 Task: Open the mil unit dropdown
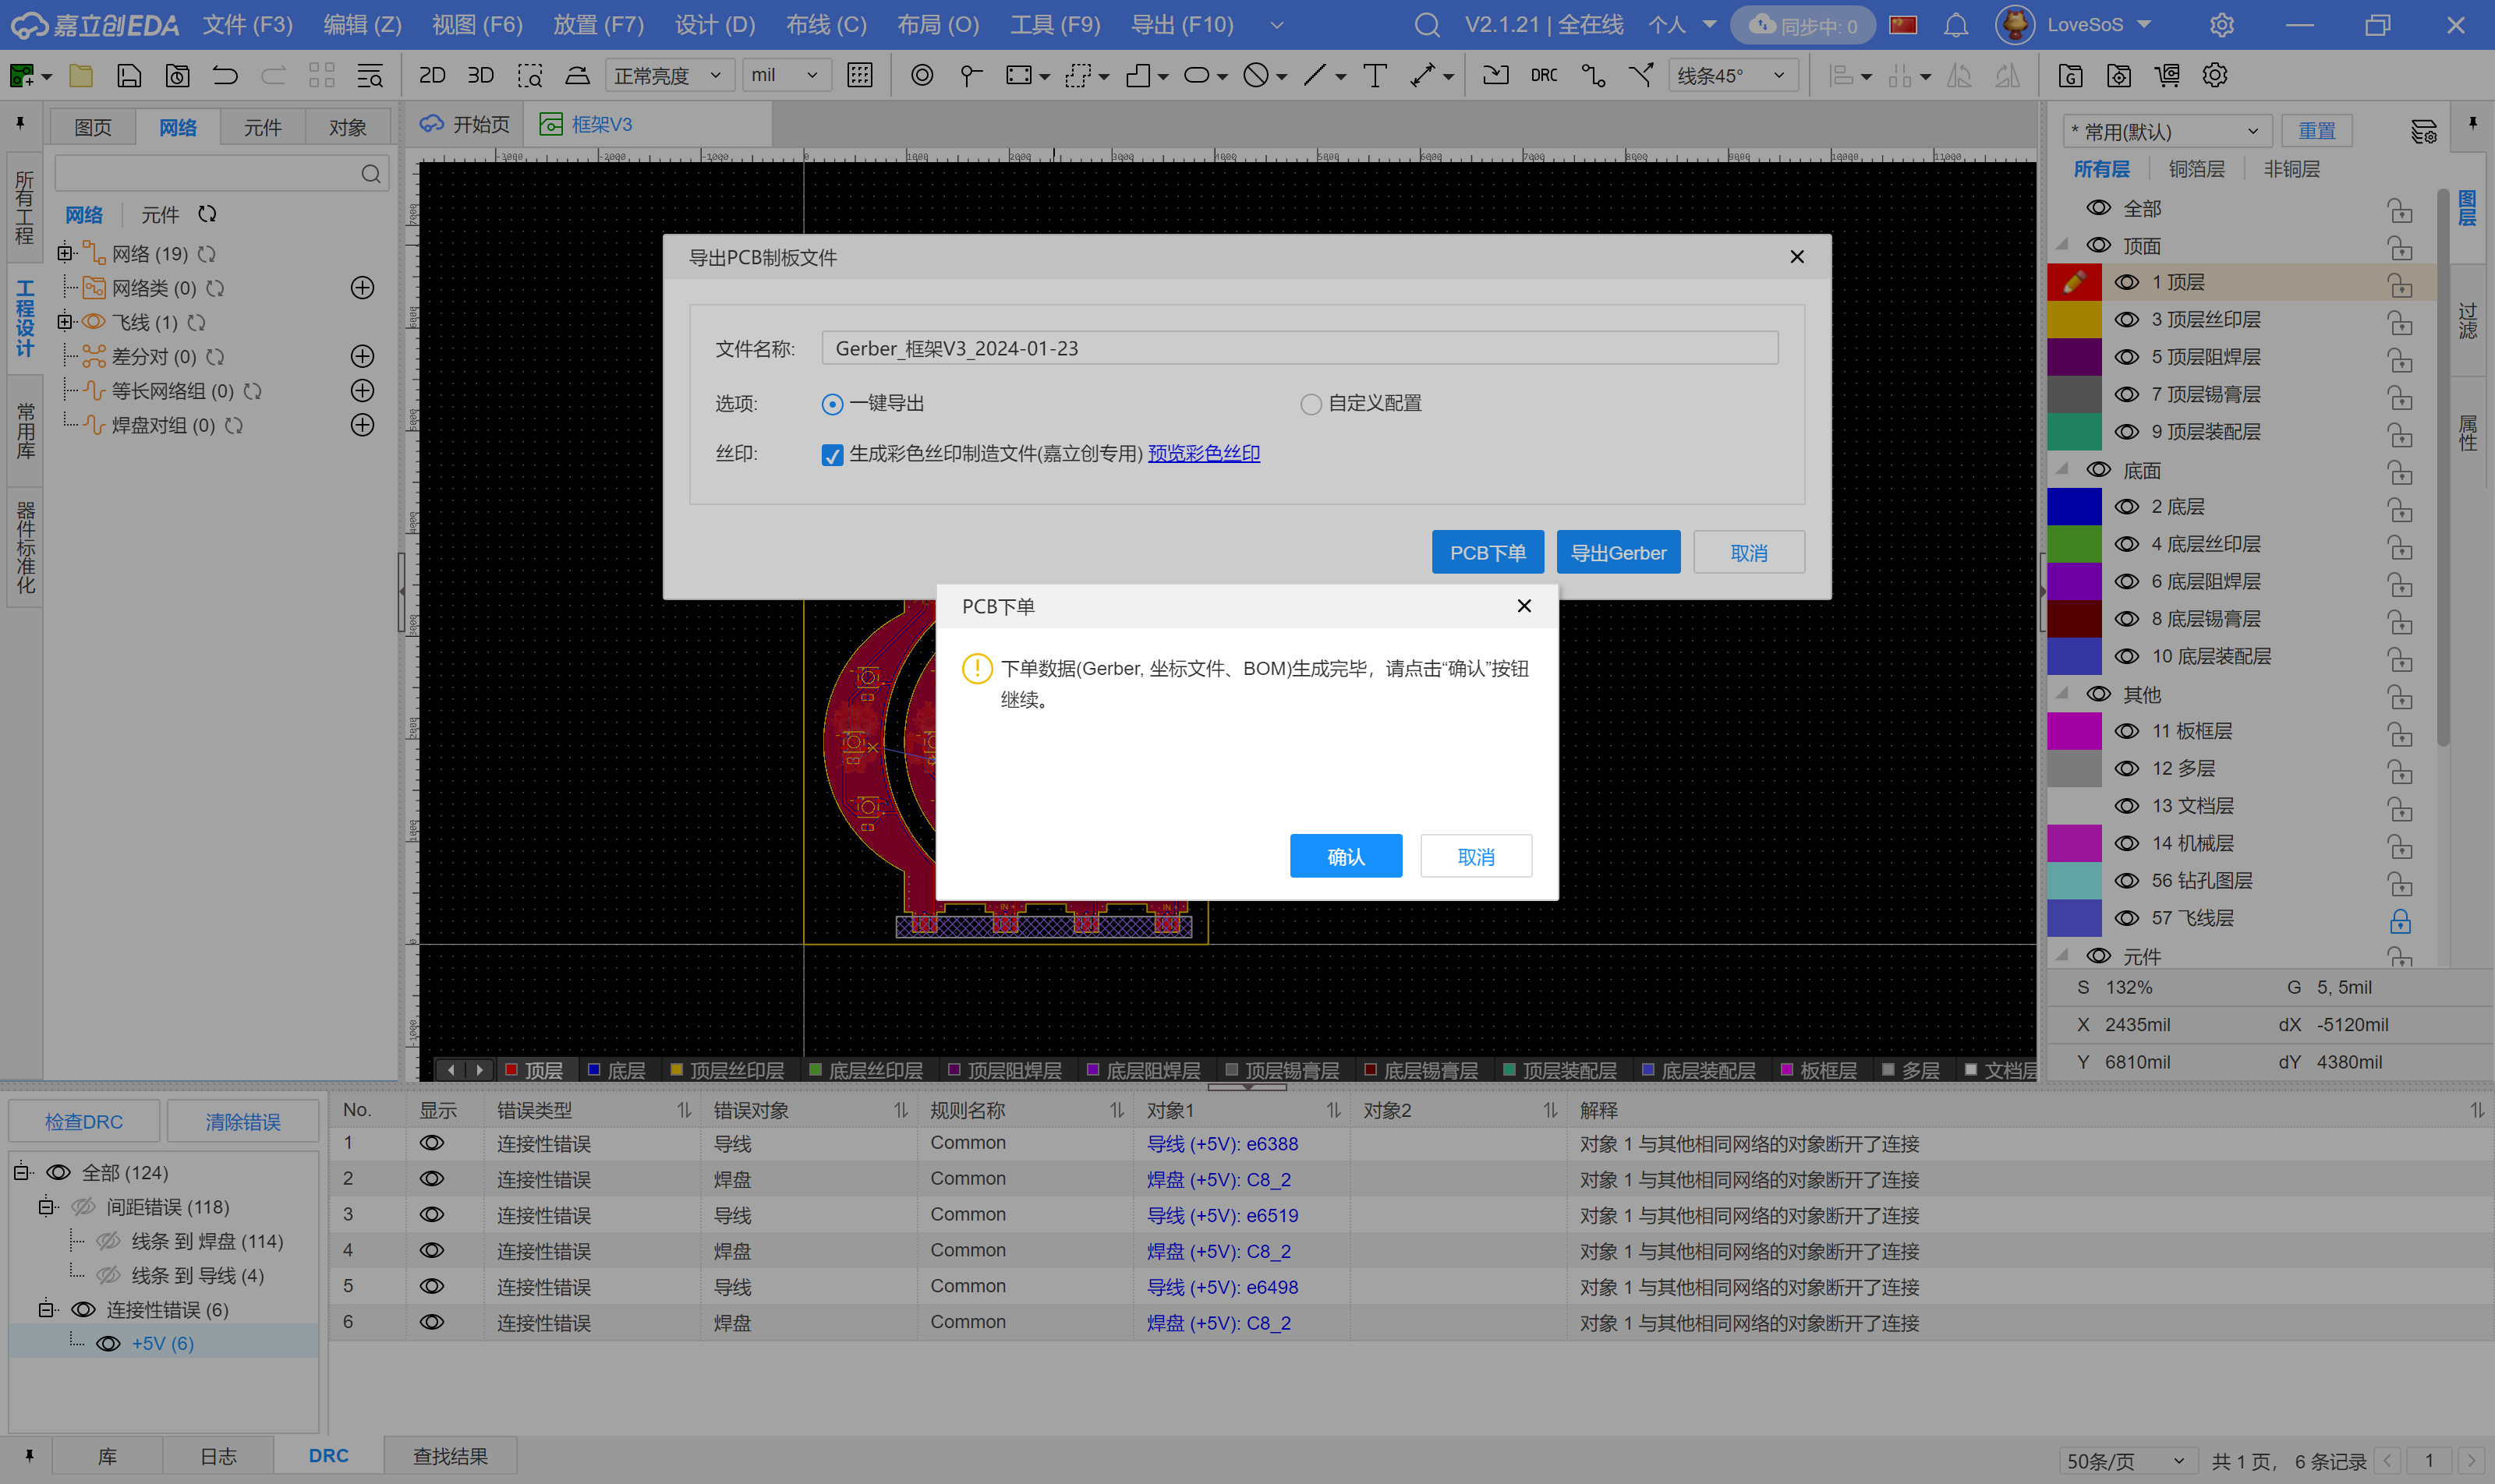pyautogui.click(x=785, y=76)
